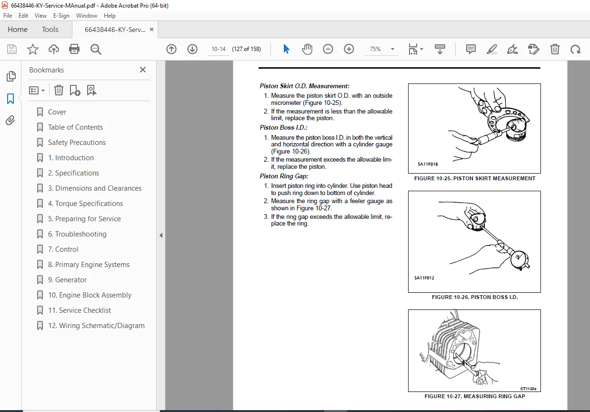Add new bookmark icon

click(75, 90)
